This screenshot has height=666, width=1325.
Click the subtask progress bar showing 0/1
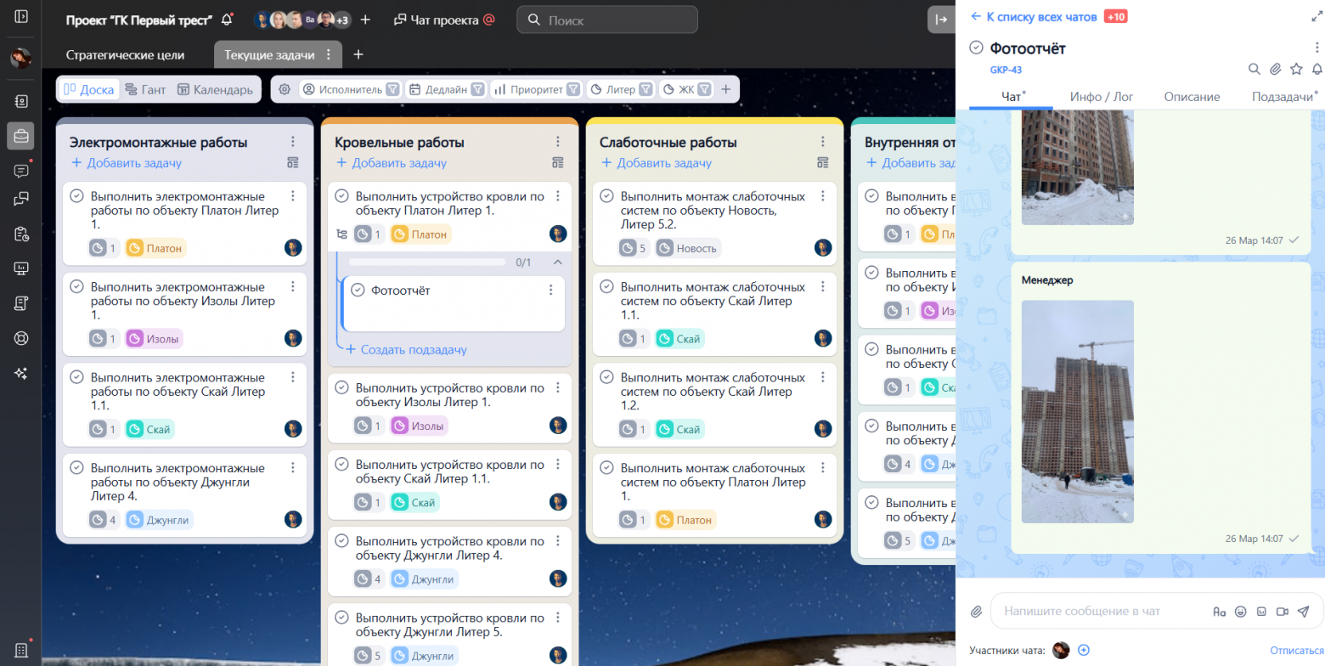pos(427,262)
